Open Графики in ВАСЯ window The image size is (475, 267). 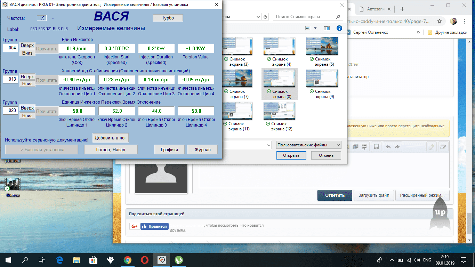click(169, 149)
